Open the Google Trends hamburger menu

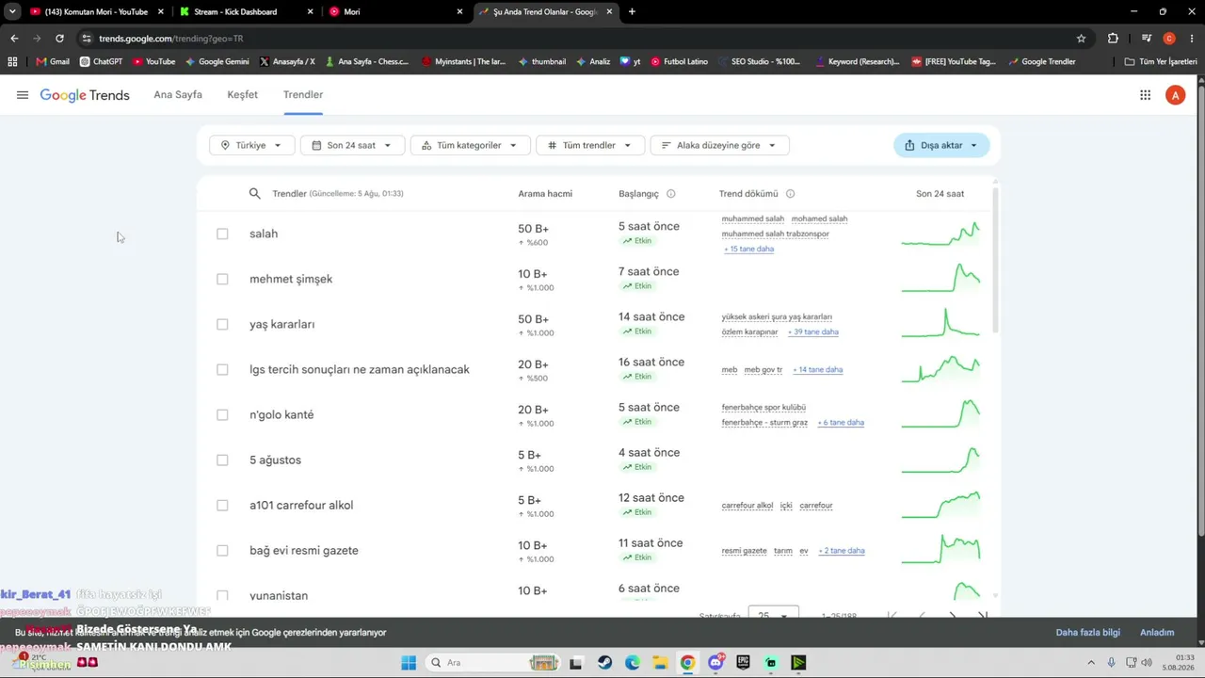23,95
